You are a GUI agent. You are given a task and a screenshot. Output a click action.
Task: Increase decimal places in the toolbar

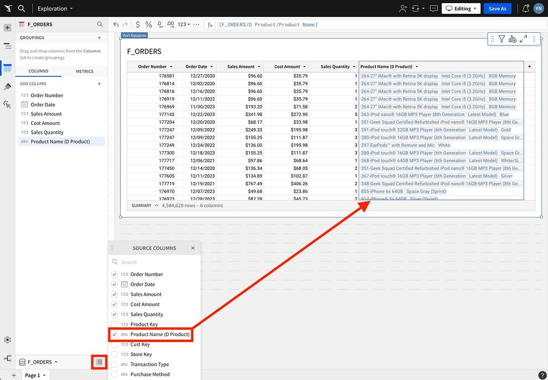170,24
